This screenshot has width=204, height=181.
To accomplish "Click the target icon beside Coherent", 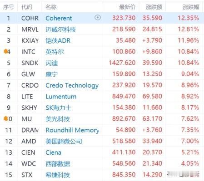I will click(98, 18).
